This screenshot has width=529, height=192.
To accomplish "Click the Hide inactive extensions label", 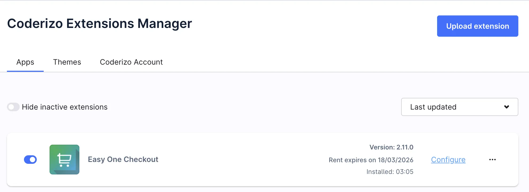I will click(x=65, y=107).
